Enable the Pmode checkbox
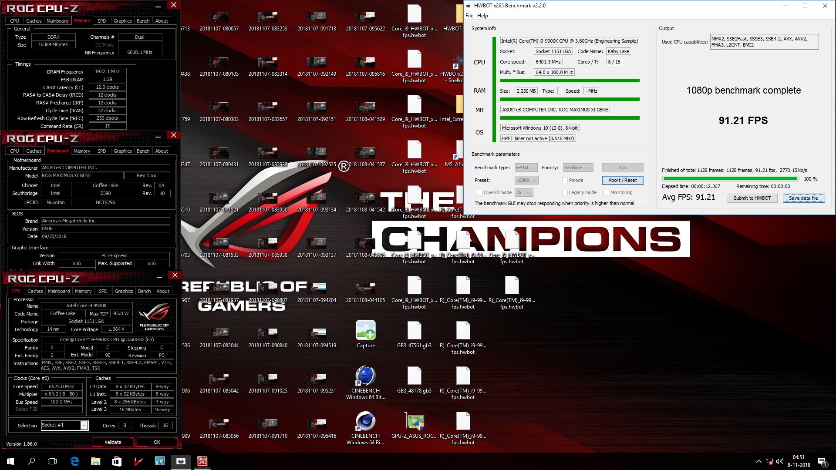The width and height of the screenshot is (836, 470). click(565, 180)
